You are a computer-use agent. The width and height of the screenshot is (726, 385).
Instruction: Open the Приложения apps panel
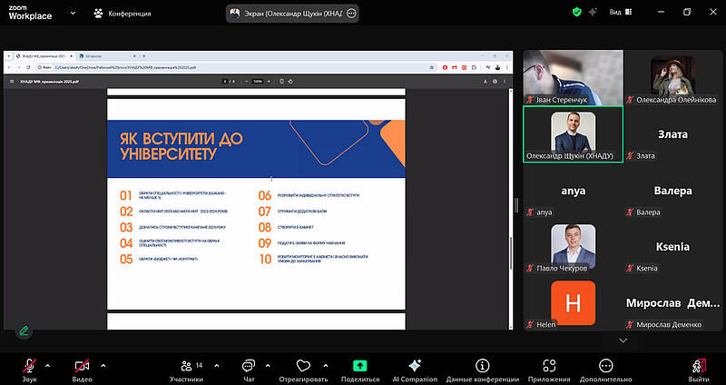(x=548, y=366)
